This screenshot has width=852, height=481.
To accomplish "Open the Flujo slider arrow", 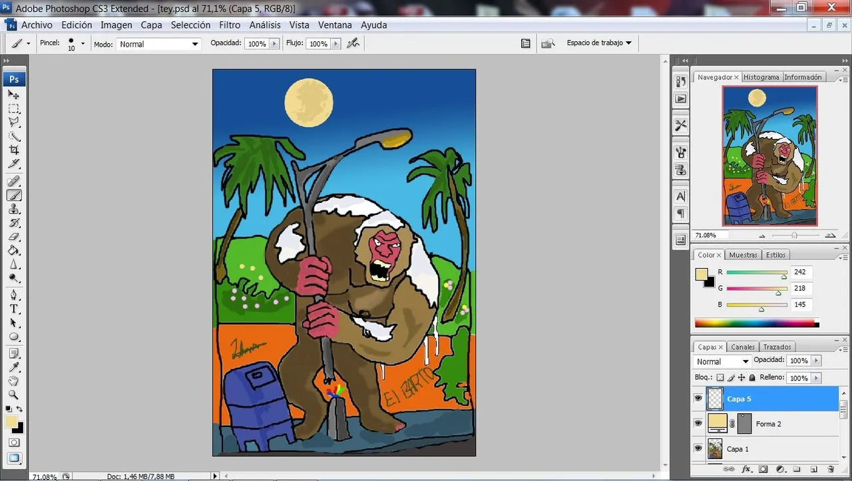I will [x=335, y=44].
